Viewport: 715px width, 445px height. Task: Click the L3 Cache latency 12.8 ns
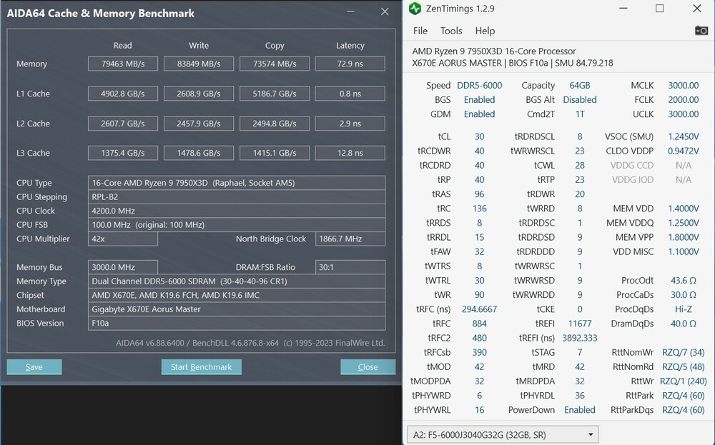[x=350, y=153]
